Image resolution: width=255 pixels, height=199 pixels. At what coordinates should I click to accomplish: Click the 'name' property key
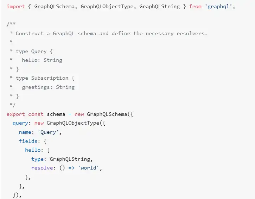(x=25, y=132)
